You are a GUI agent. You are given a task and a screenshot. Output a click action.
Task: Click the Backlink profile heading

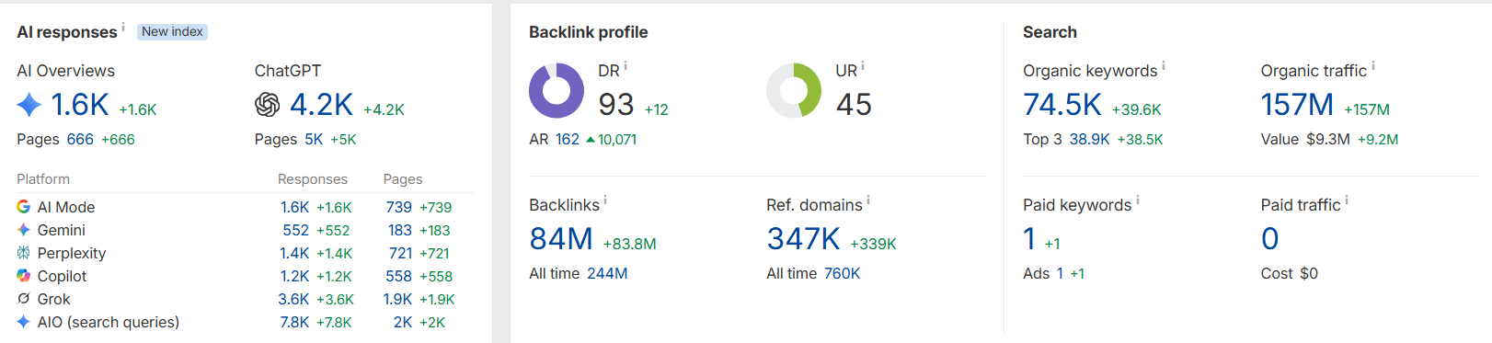pyautogui.click(x=588, y=32)
